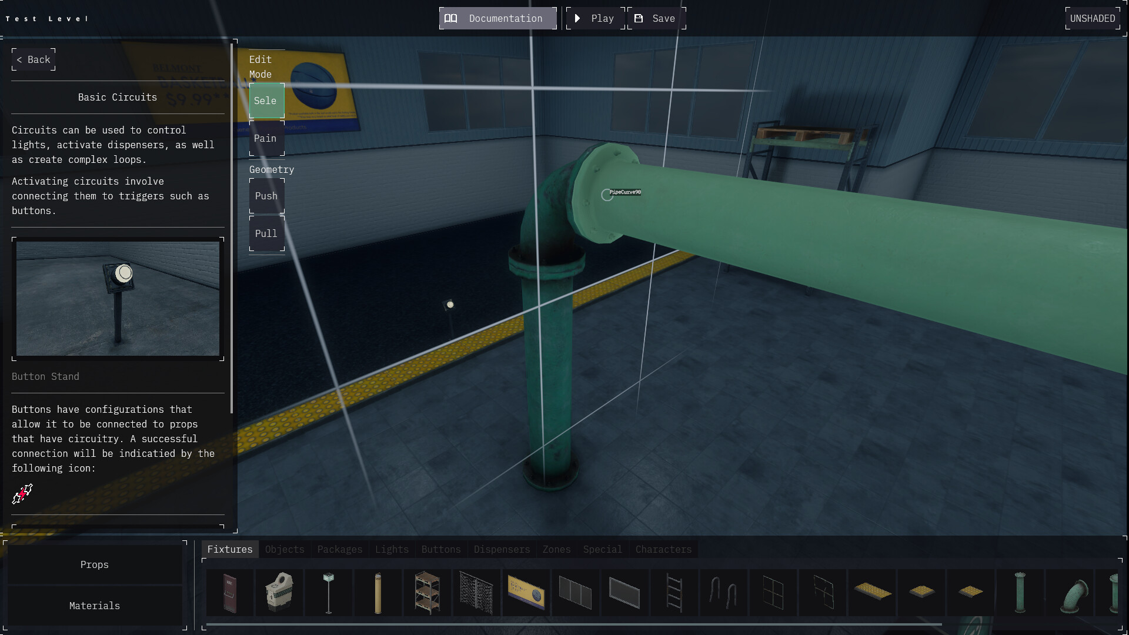Pick the broken window frame fixture
Image resolution: width=1129 pixels, height=635 pixels.
pos(823,593)
